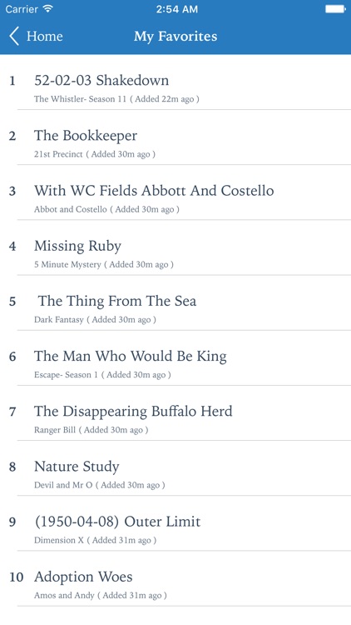The width and height of the screenshot is (351, 625).
Task: Tap the My Favorites title
Action: coord(175,37)
